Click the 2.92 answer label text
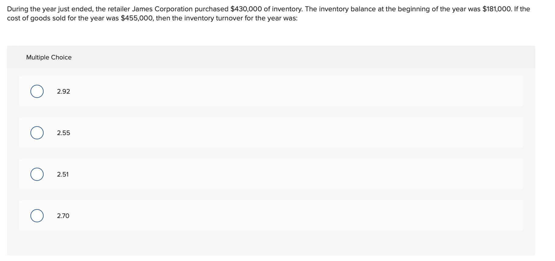The image size is (555, 261). [x=63, y=91]
